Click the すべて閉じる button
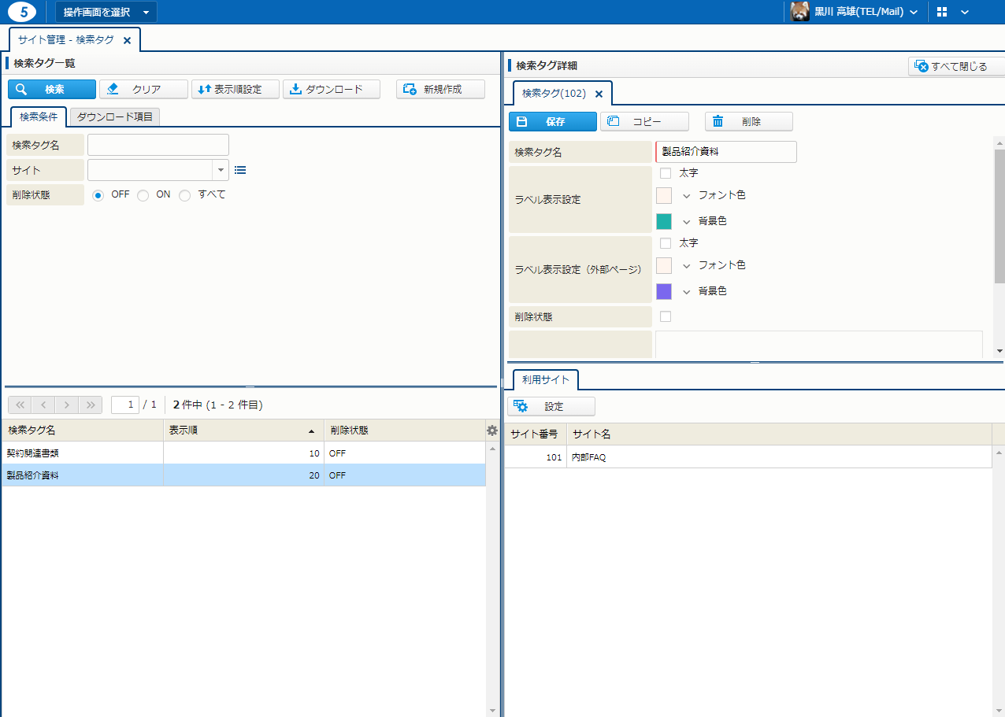This screenshot has width=1005, height=717. (x=956, y=67)
